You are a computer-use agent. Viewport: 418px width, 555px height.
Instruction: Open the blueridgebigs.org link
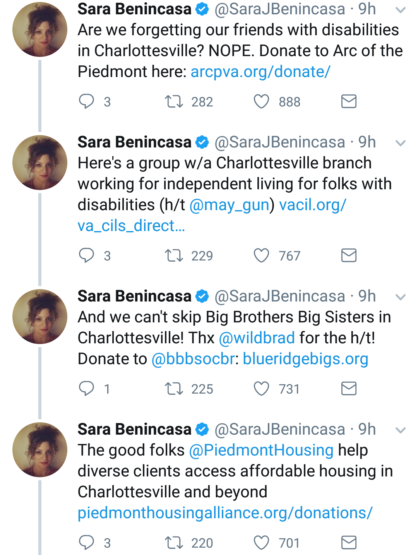(305, 359)
